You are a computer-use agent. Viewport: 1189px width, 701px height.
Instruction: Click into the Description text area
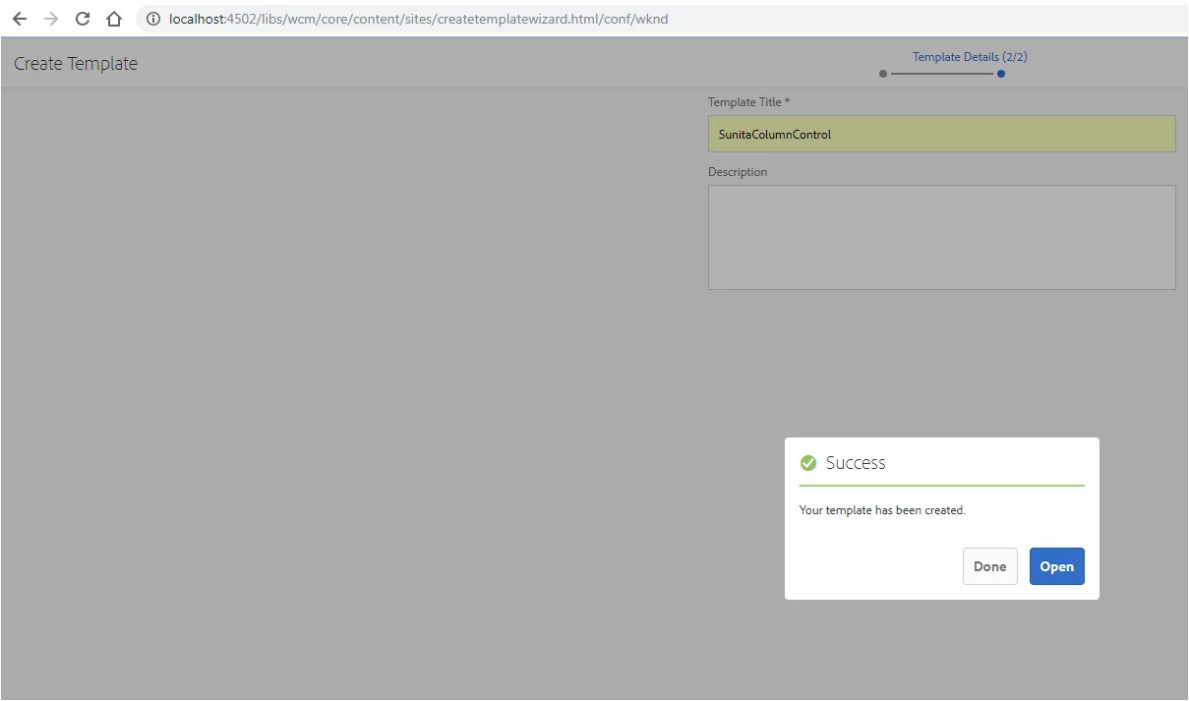[x=942, y=237]
